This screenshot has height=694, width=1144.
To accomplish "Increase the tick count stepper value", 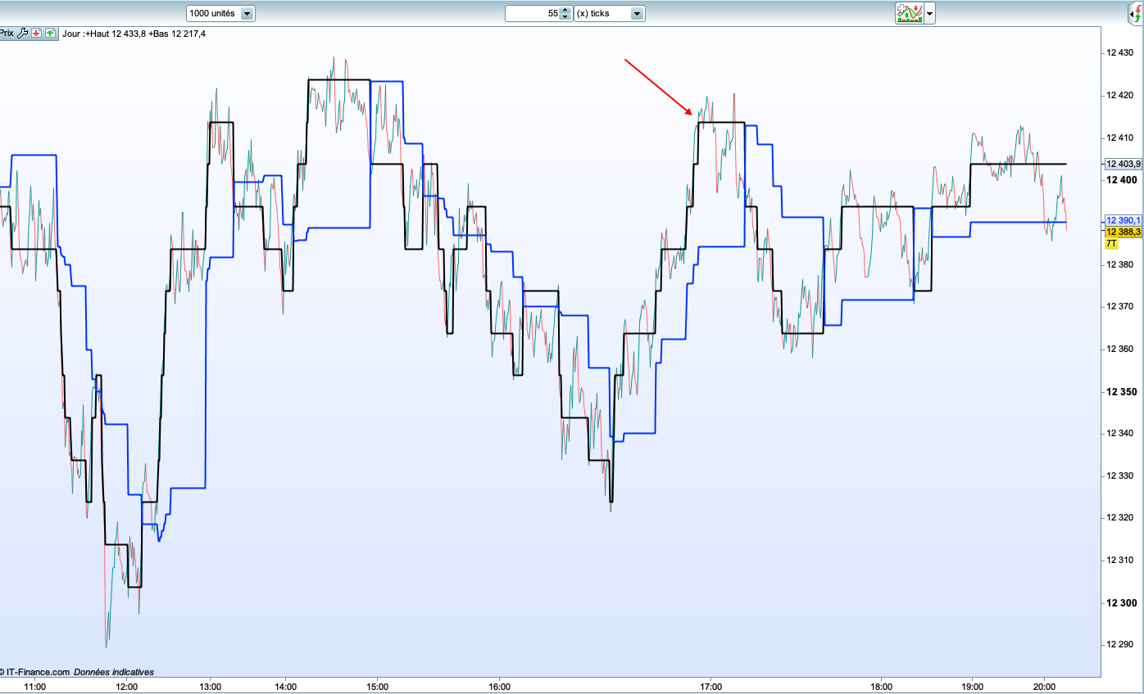I will [x=565, y=10].
